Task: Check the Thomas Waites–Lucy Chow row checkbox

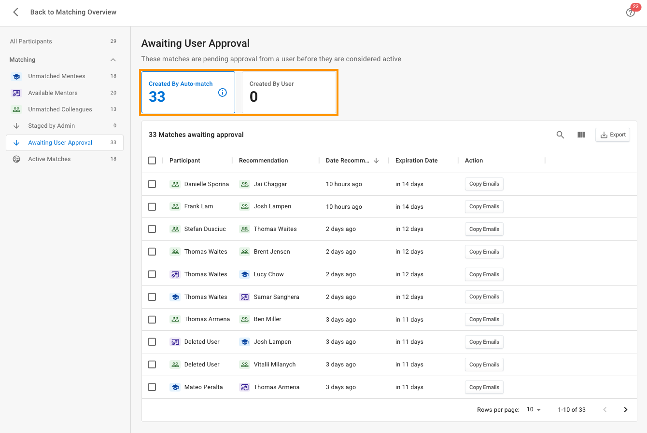Action: pos(152,274)
